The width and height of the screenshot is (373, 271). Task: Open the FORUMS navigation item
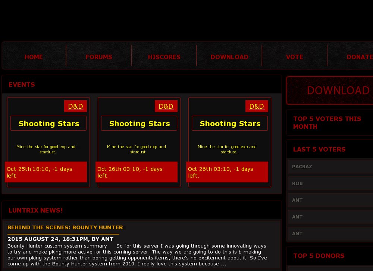tap(99, 57)
